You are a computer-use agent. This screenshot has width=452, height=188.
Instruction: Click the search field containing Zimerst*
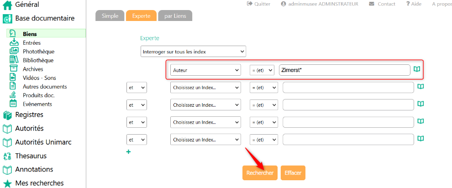tap(344, 70)
